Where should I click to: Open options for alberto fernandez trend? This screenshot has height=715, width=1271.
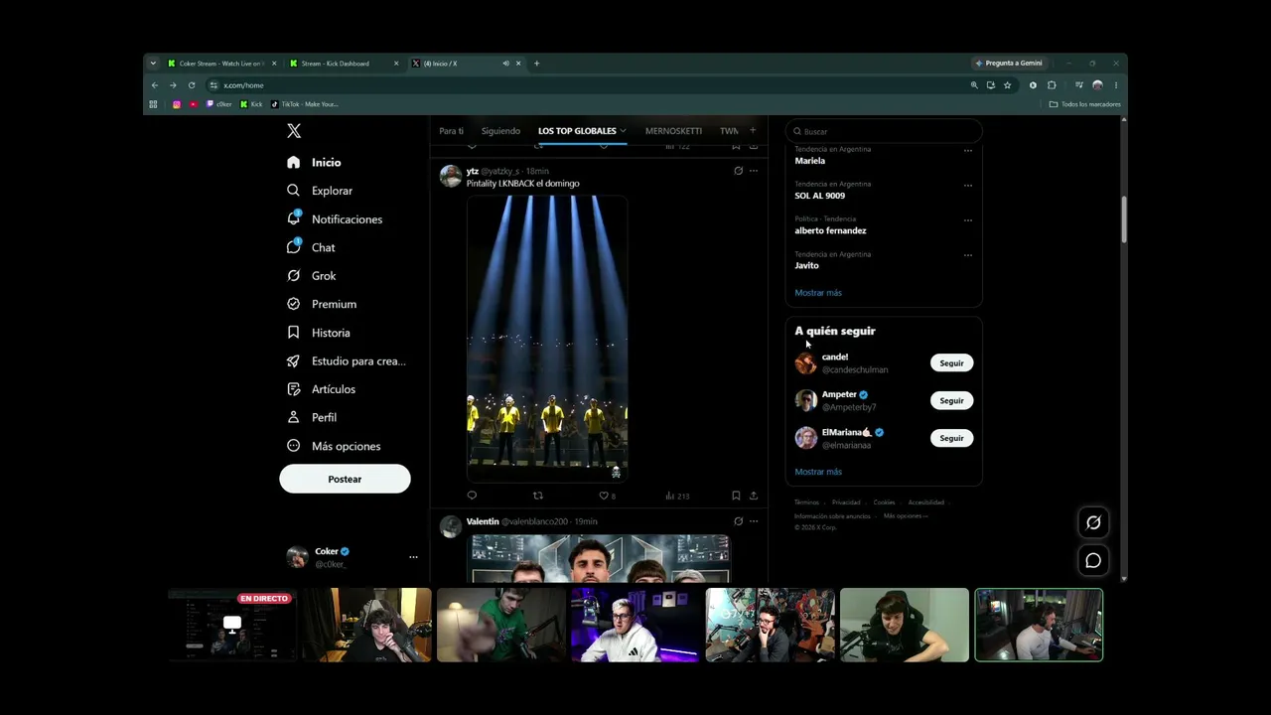pyautogui.click(x=968, y=220)
